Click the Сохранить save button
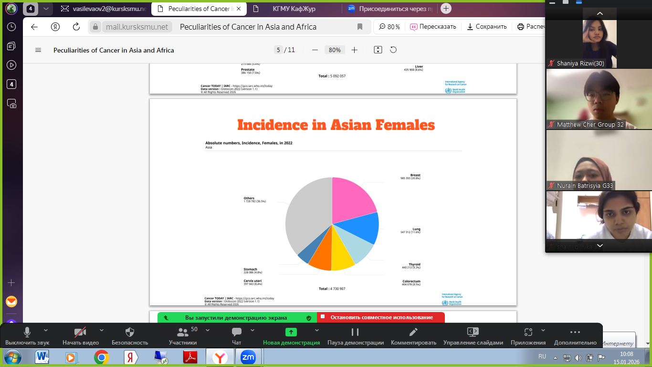This screenshot has width=652, height=367. [487, 27]
